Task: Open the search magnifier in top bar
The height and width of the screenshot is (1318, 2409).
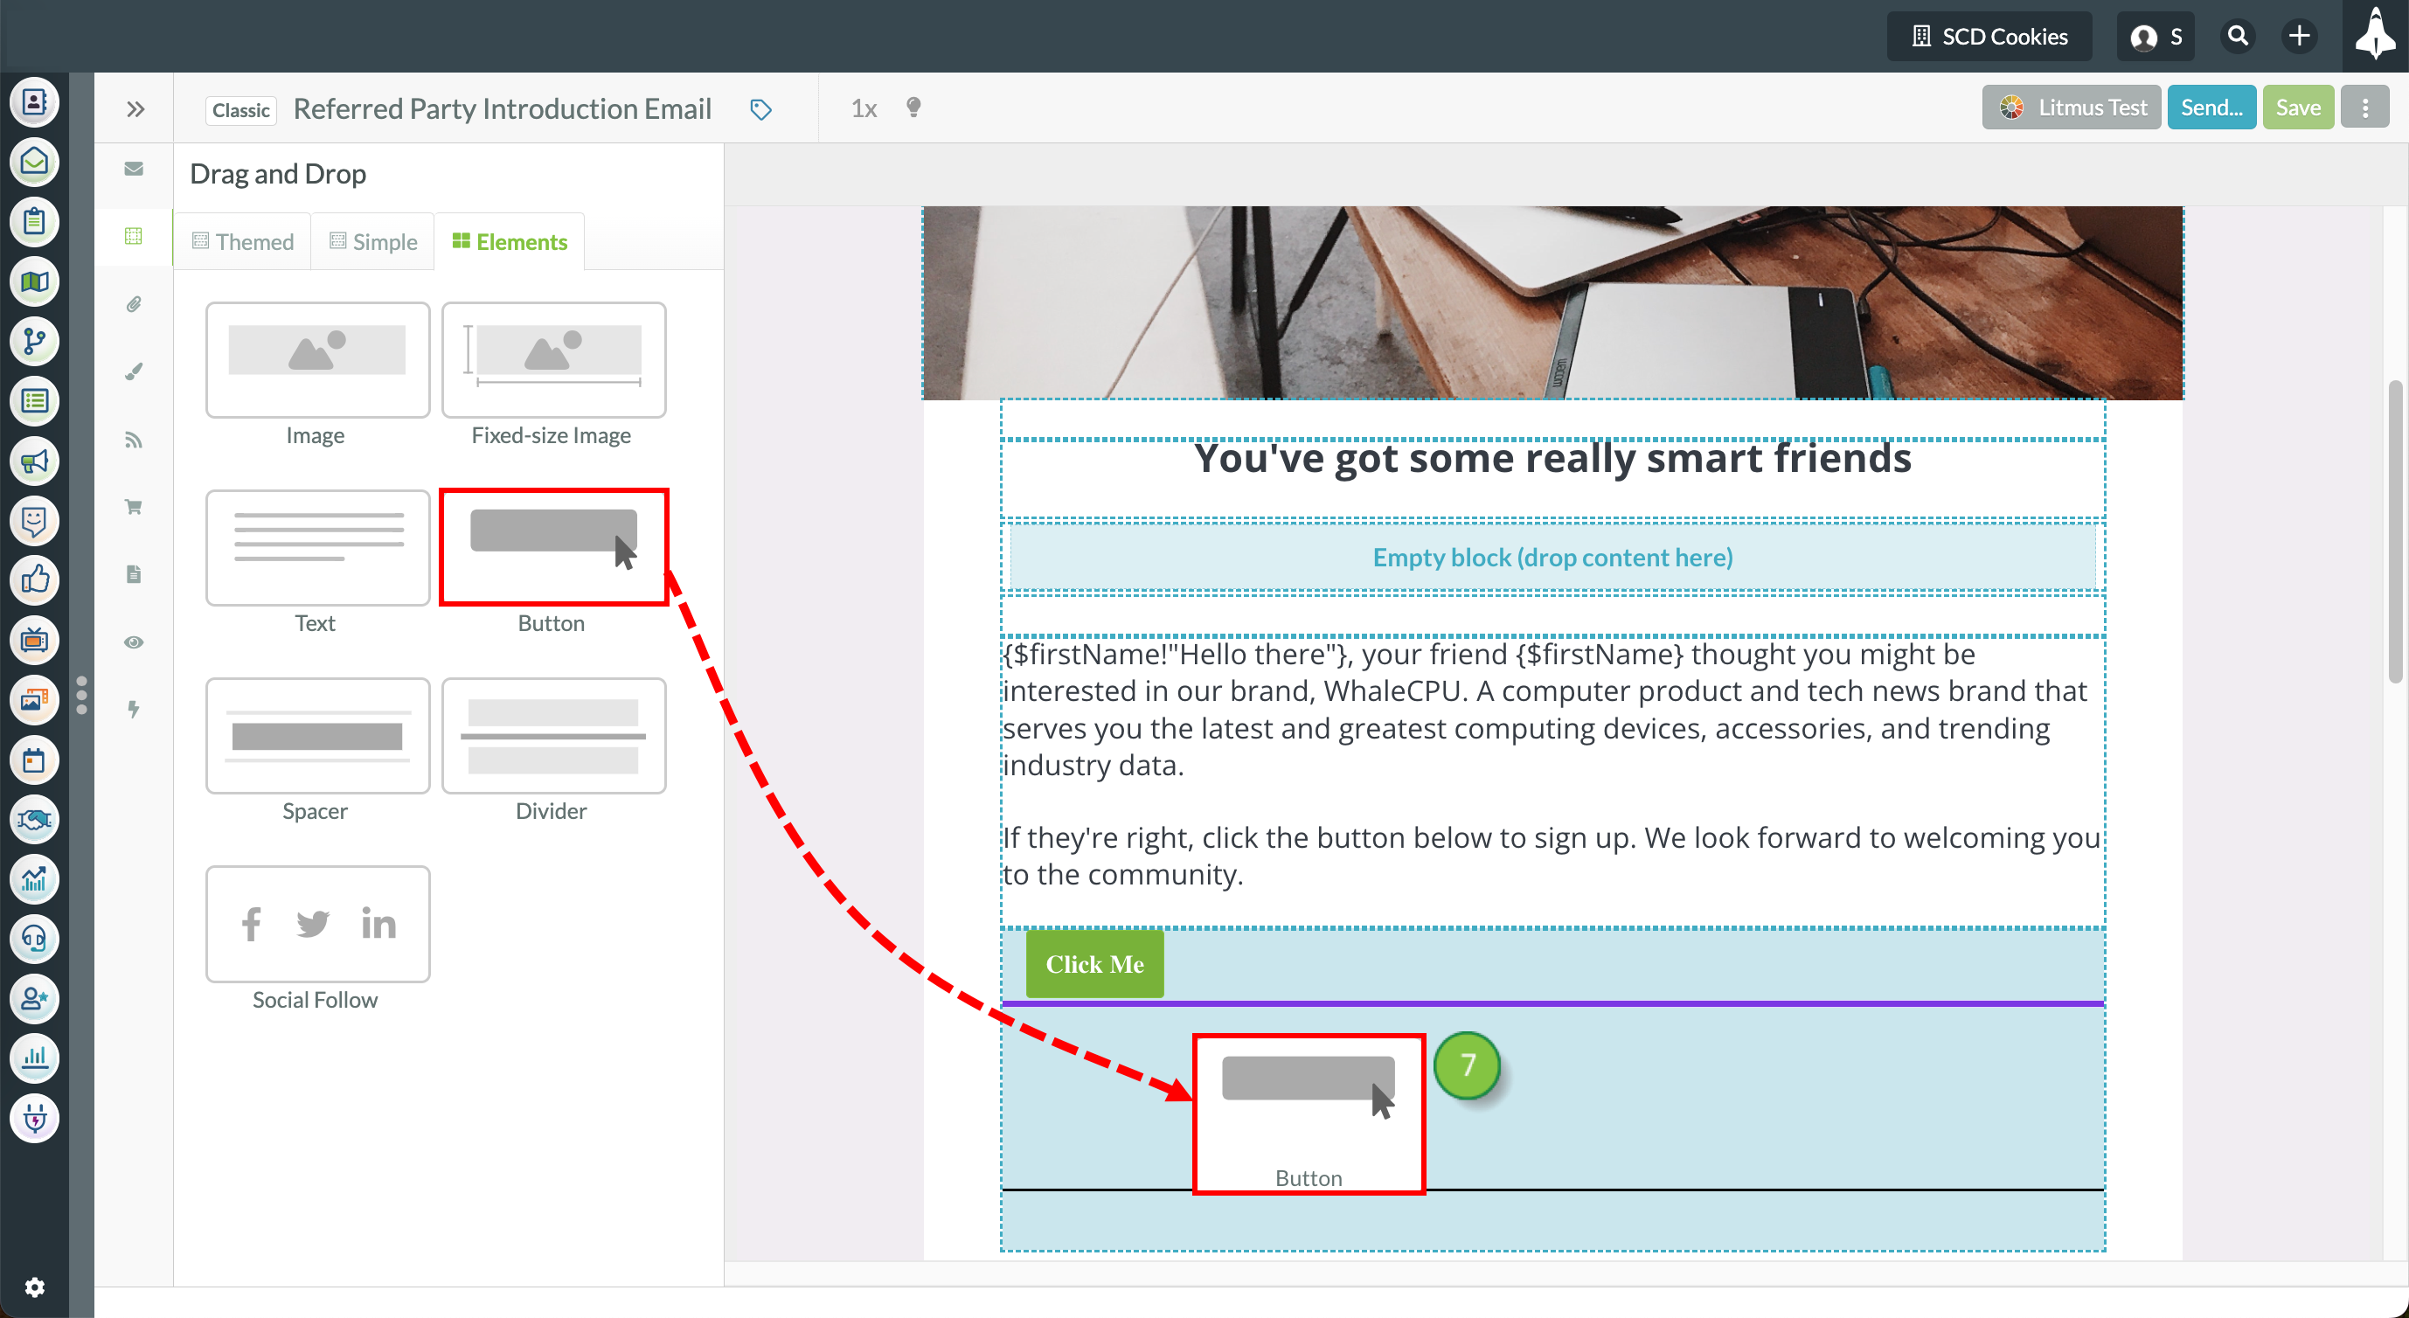Action: [x=2238, y=37]
